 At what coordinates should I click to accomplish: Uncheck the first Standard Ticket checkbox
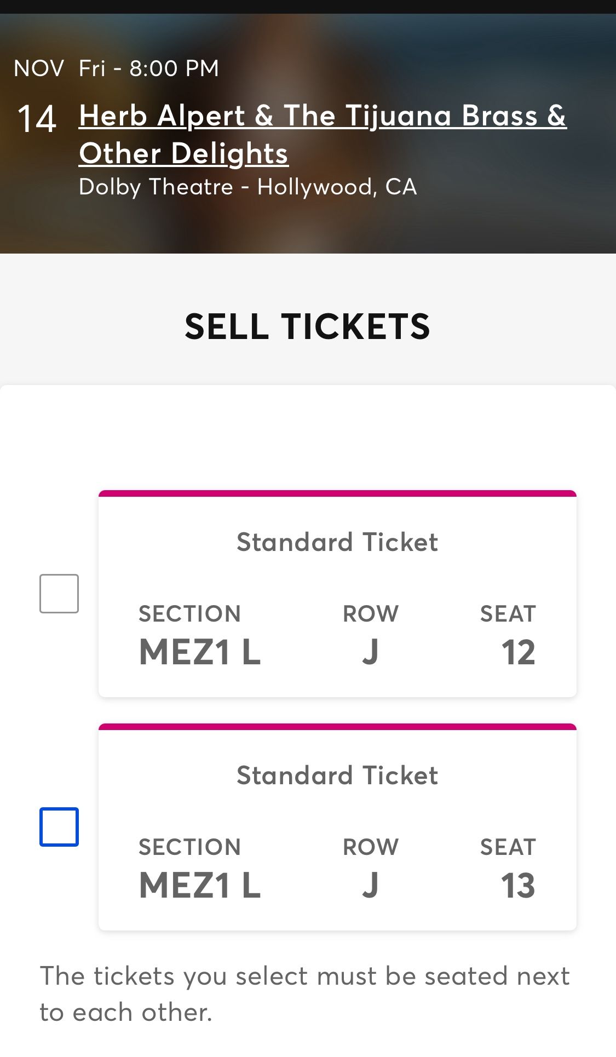pos(58,592)
